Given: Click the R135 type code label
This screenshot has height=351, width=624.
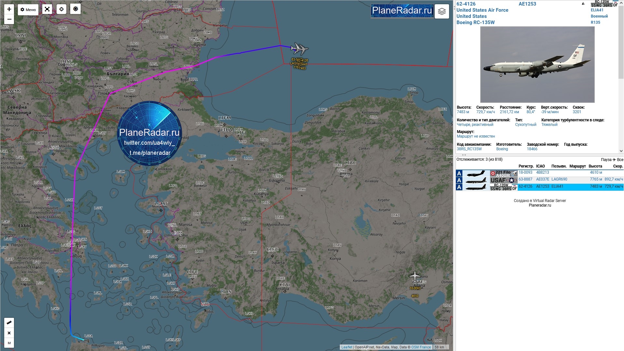Looking at the screenshot, I should (x=595, y=22).
